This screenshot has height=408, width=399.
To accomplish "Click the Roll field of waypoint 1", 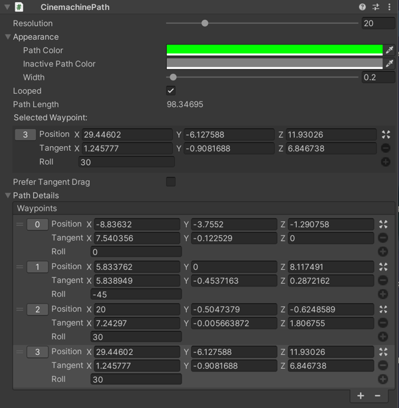I will tap(136, 294).
